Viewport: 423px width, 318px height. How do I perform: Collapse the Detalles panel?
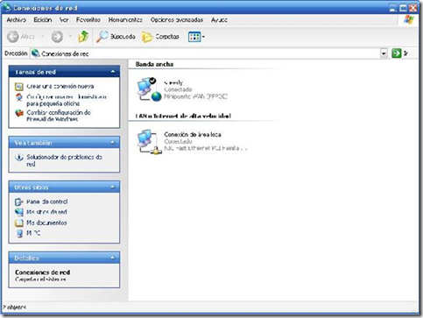(x=113, y=258)
